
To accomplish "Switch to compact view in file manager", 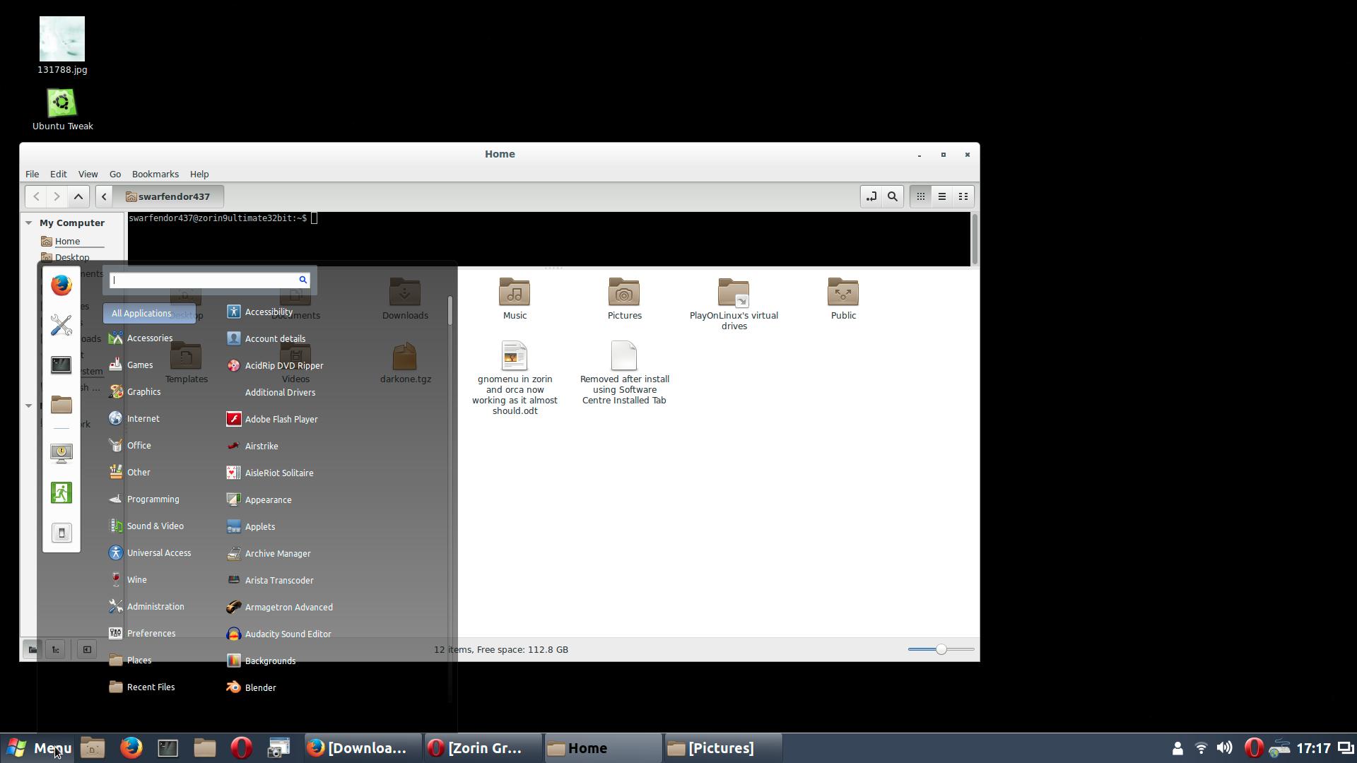I will (963, 196).
